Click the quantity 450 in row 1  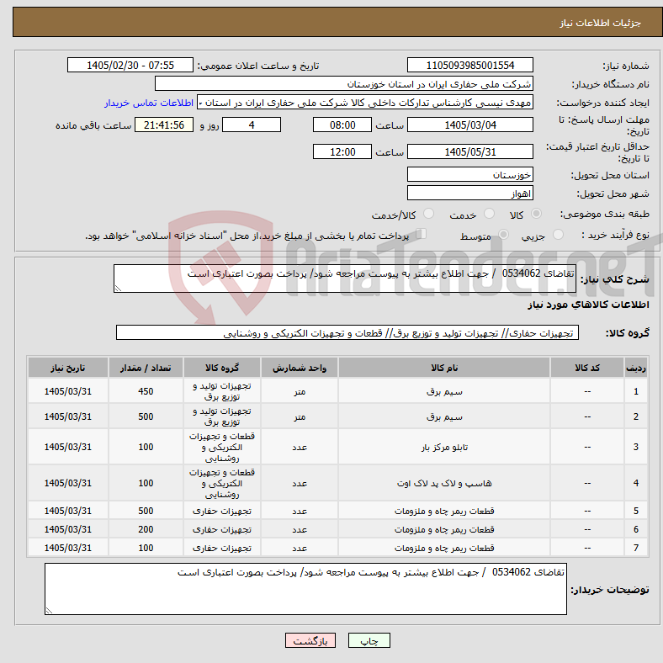tap(146, 391)
